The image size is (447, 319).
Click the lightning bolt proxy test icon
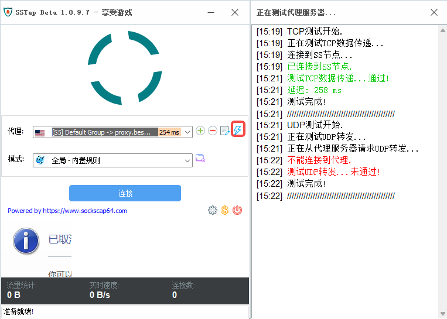coord(238,130)
